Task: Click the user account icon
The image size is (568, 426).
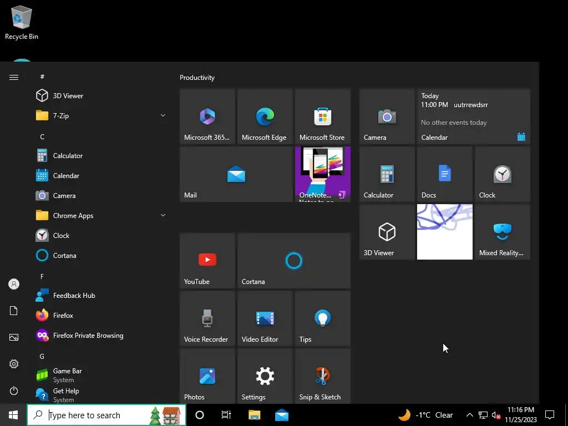Action: pos(14,284)
